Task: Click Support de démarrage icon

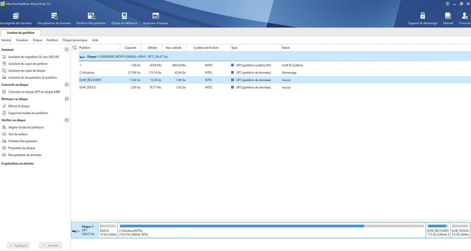Action: (x=422, y=17)
